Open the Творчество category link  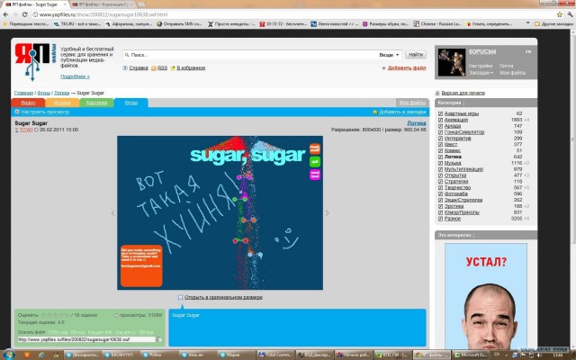457,188
